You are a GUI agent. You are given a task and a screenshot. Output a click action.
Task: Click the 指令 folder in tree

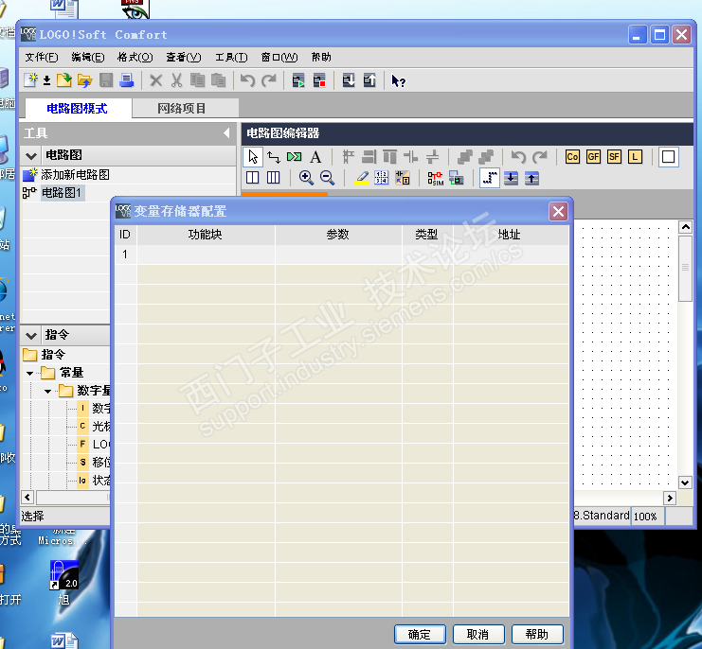coord(45,355)
